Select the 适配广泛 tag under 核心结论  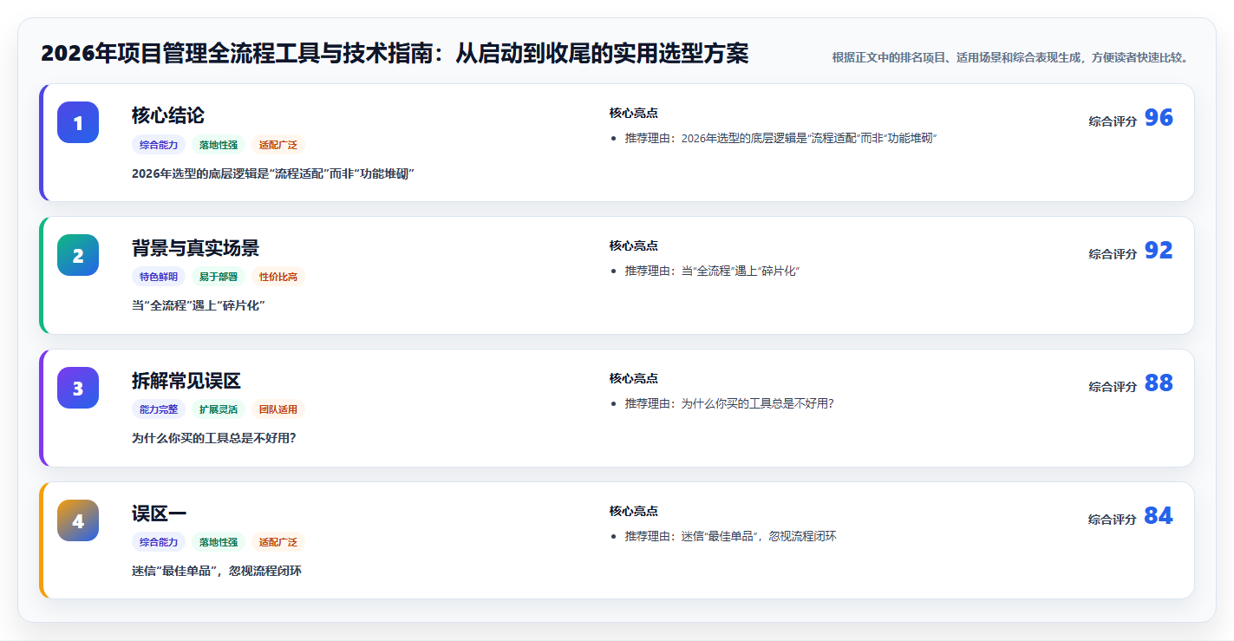tap(278, 145)
